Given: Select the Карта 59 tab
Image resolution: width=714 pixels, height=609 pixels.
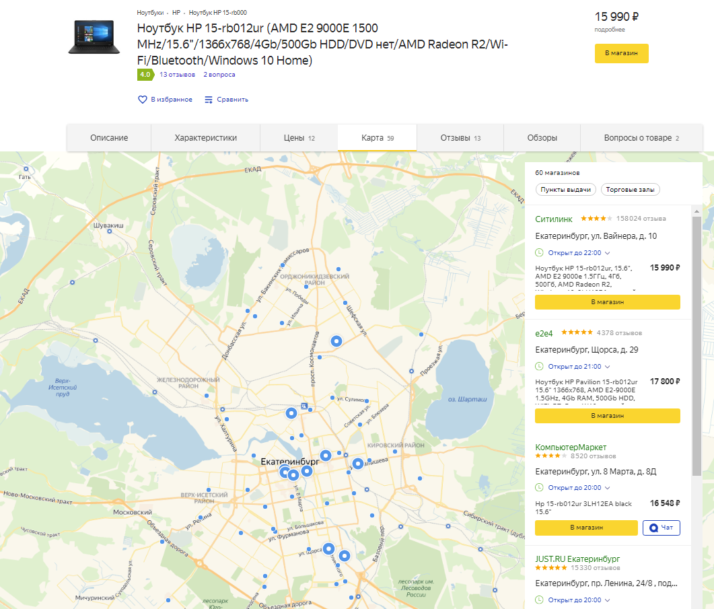Looking at the screenshot, I should pos(377,137).
